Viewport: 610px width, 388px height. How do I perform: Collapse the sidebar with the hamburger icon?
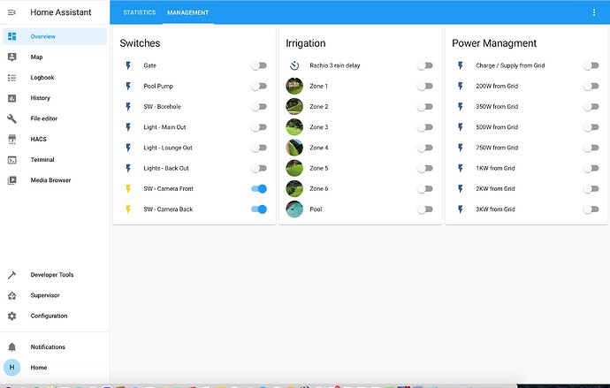pos(12,12)
